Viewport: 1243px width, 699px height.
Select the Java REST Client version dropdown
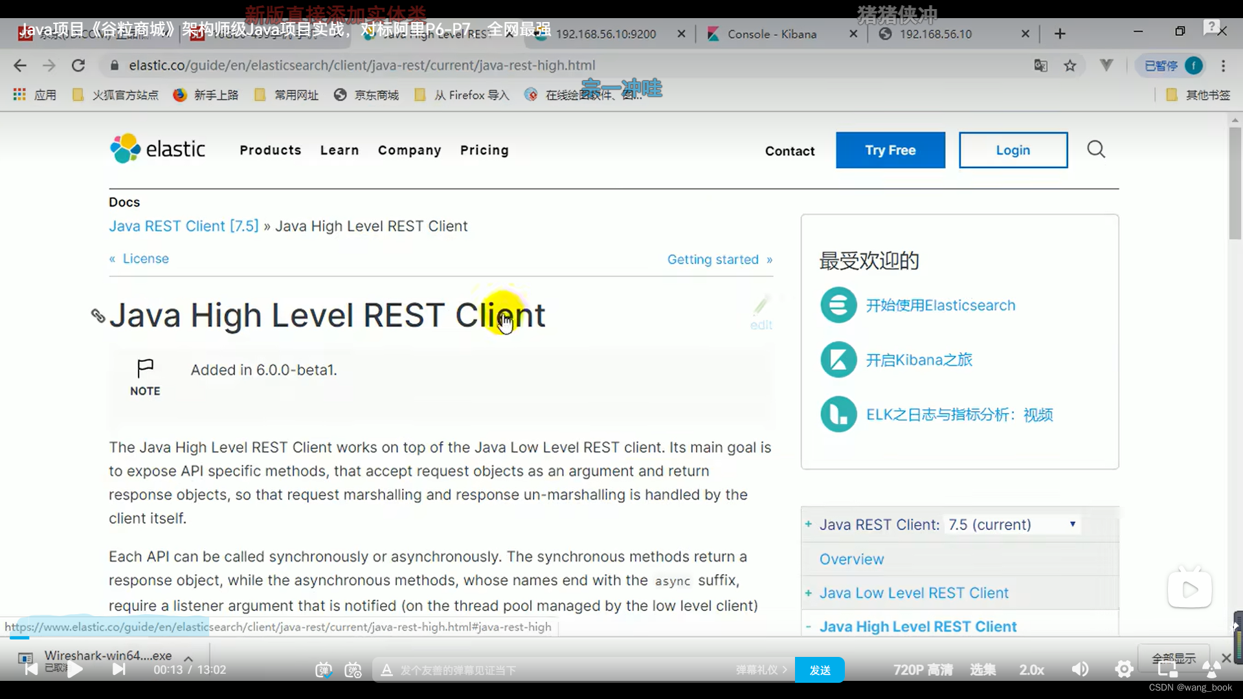click(1012, 524)
